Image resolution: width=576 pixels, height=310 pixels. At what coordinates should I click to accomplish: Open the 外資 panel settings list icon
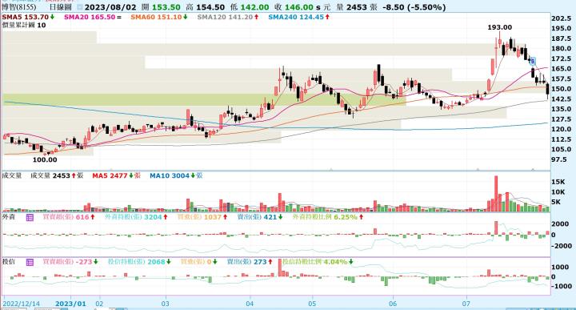30,217
